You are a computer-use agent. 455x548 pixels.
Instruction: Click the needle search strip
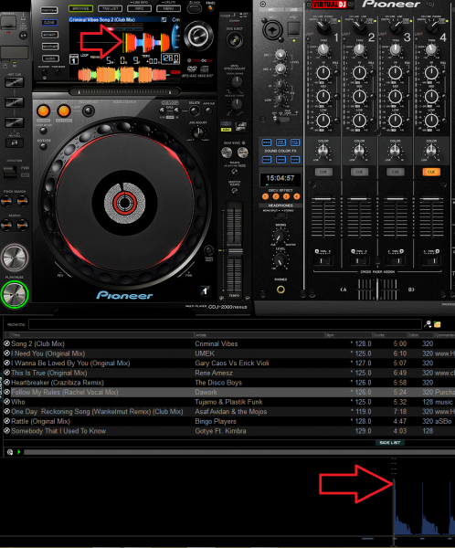coord(125,92)
